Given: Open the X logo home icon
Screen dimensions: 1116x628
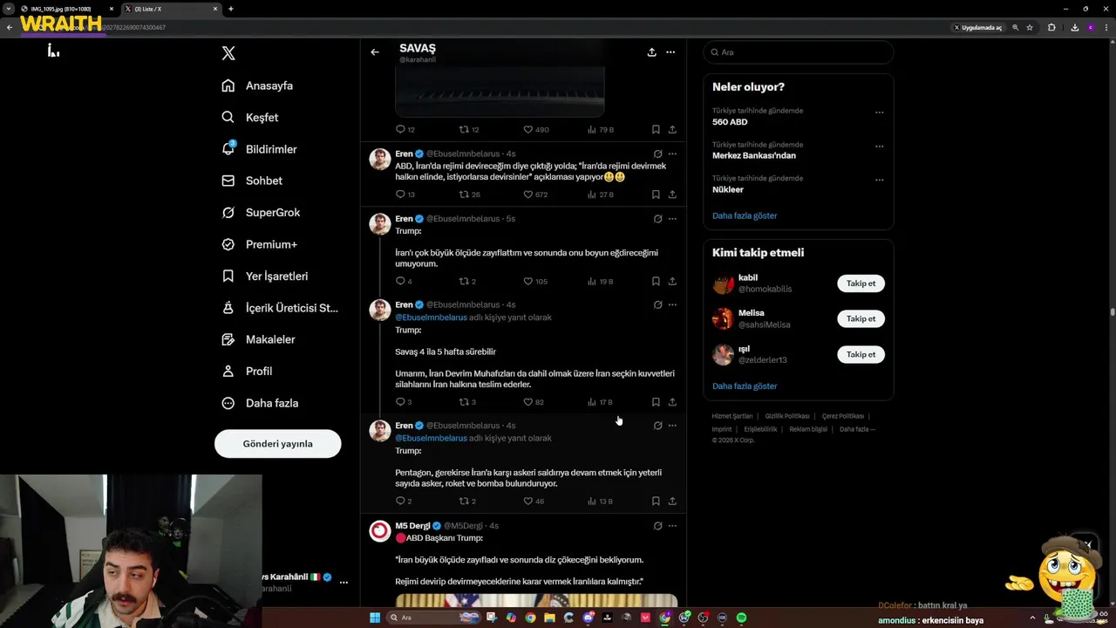Looking at the screenshot, I should pyautogui.click(x=228, y=53).
